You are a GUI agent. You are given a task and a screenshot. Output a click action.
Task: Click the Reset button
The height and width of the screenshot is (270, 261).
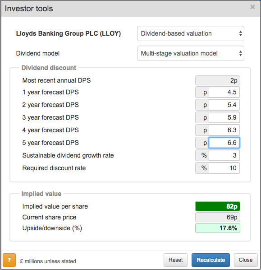click(x=175, y=260)
